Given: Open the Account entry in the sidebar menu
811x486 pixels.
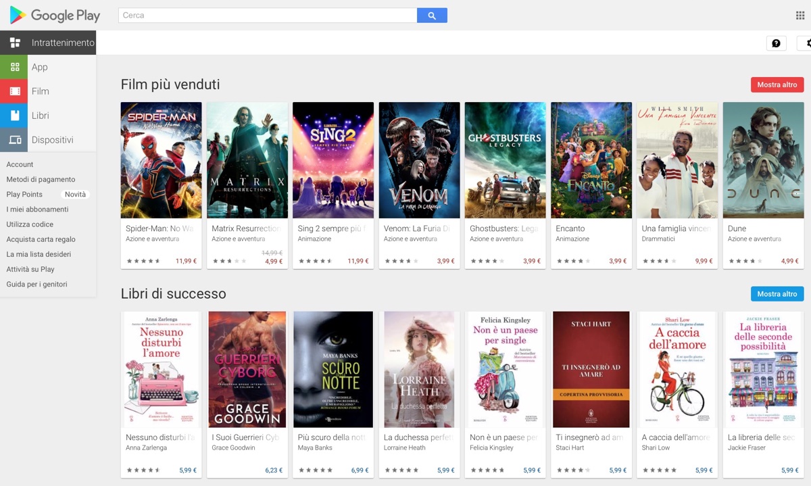Looking at the screenshot, I should tap(20, 164).
